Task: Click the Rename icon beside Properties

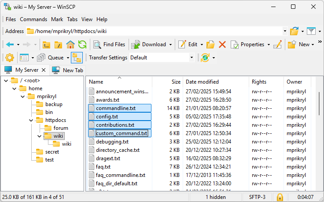Action: [x=277, y=44]
